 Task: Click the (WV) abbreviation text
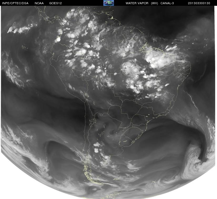point(154,3)
